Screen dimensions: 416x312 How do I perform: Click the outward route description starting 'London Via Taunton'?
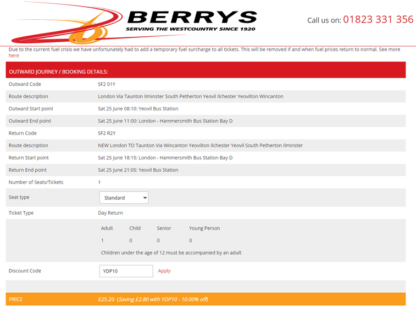click(x=191, y=97)
